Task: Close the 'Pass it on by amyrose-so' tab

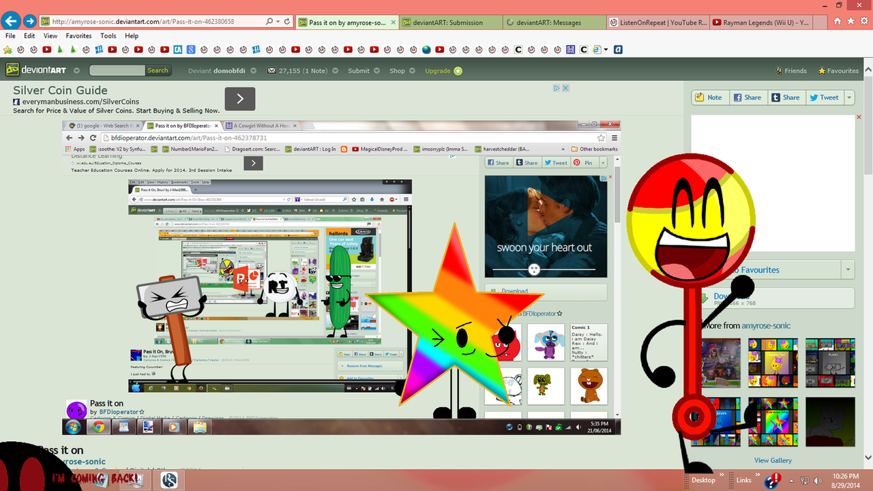Action: pos(394,23)
